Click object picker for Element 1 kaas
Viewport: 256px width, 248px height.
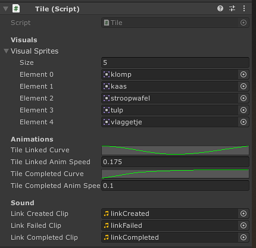(x=243, y=86)
